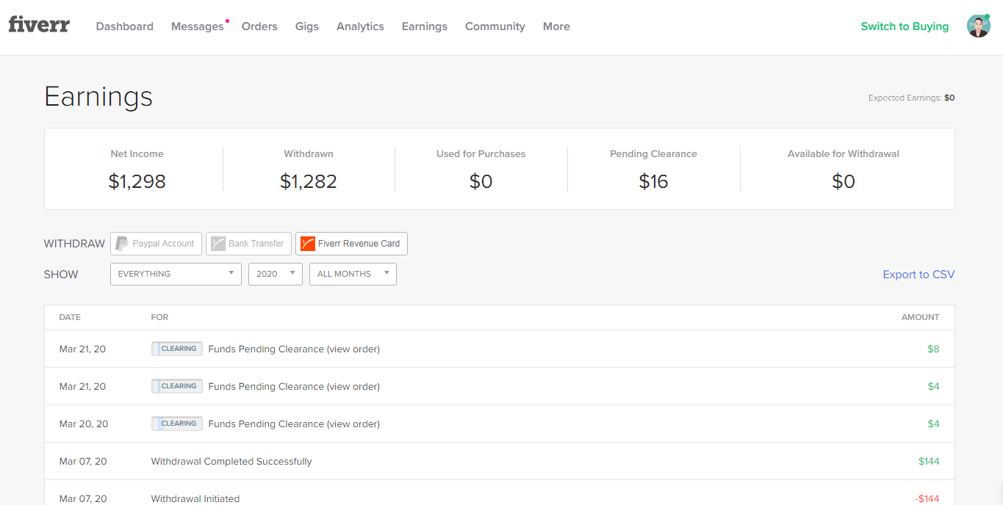The width and height of the screenshot is (1003, 505).
Task: Click the Bank Transfer icon
Action: pyautogui.click(x=218, y=244)
